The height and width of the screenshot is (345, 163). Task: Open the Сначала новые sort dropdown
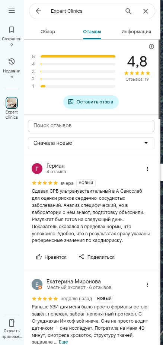(91, 143)
